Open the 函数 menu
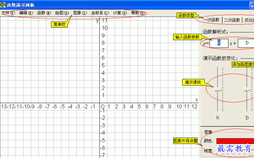 point(44,13)
